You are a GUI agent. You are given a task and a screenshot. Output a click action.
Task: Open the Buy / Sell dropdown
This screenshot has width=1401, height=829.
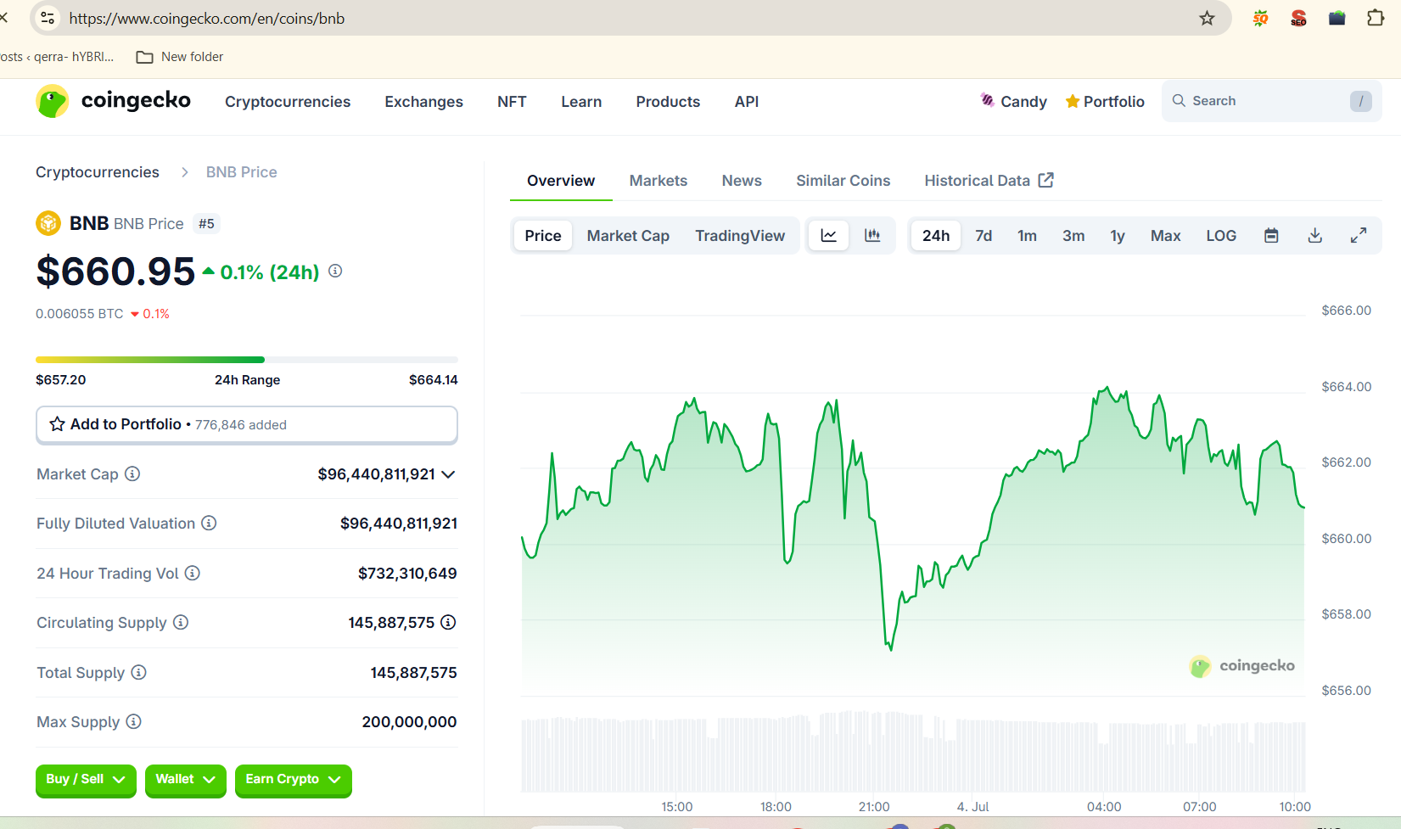[85, 779]
